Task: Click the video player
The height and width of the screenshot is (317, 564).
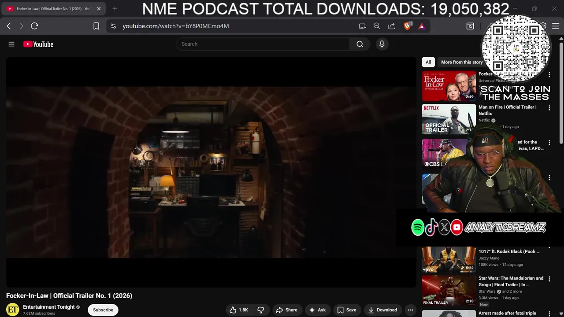Action: (211, 172)
